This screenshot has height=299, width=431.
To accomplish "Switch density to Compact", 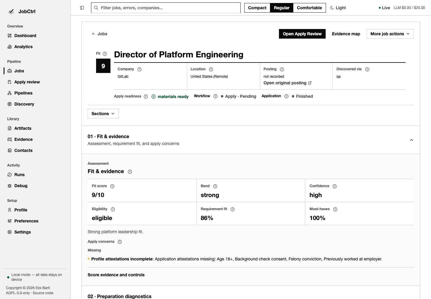I will 257,8.
